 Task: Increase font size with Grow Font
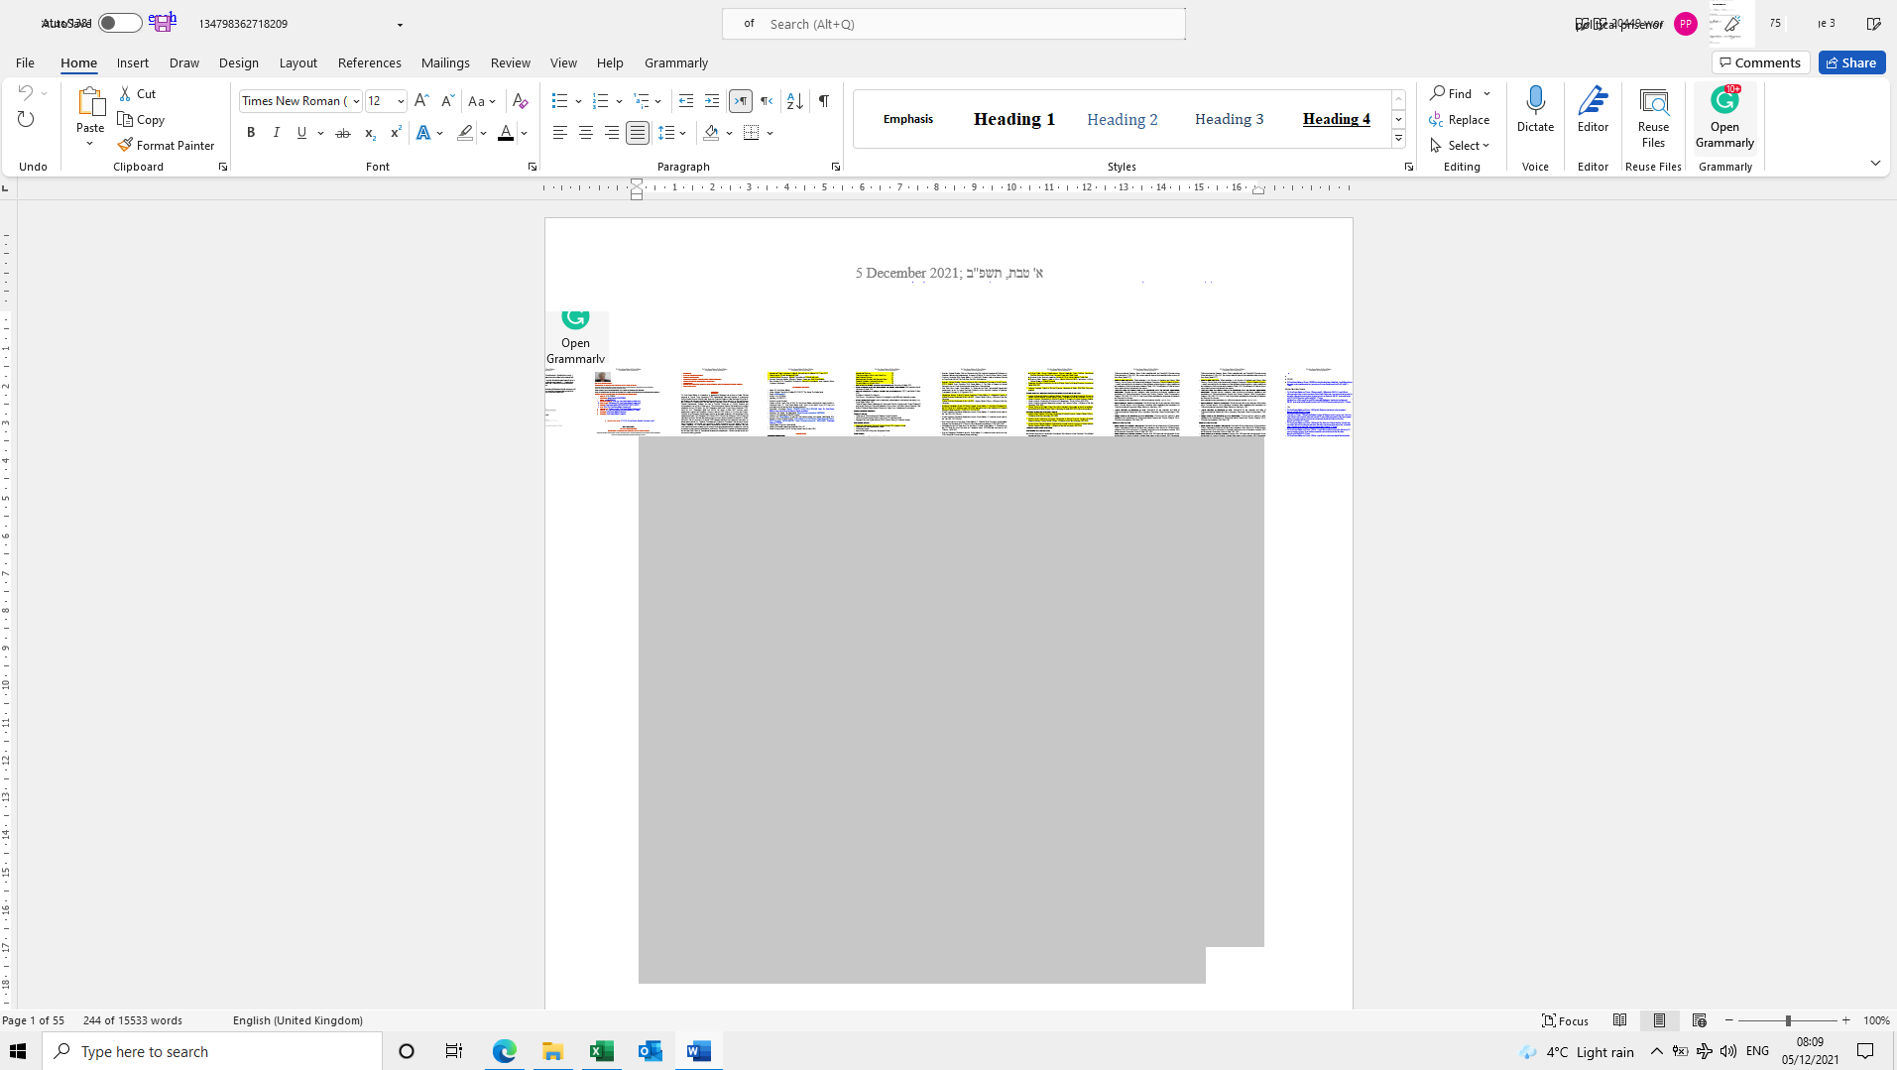coord(421,100)
